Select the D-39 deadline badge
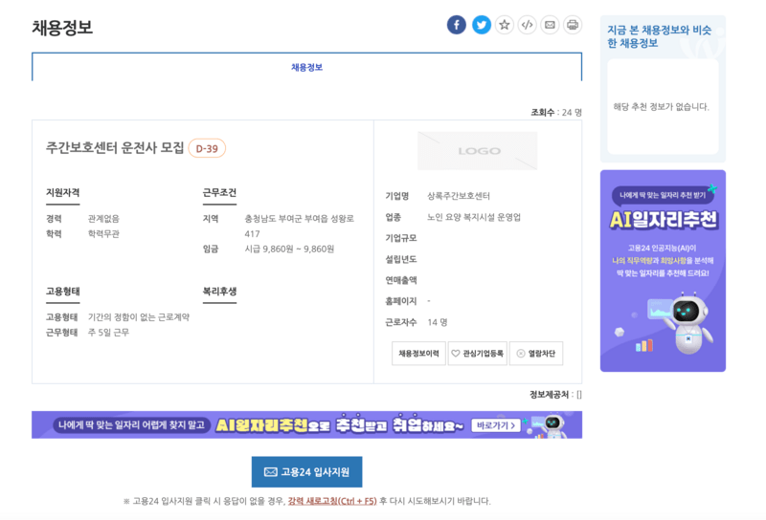 [x=207, y=148]
